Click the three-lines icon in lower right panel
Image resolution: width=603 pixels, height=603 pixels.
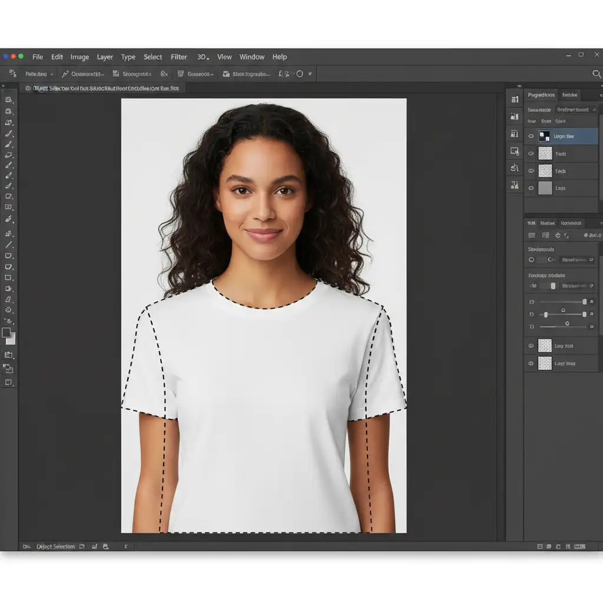click(x=532, y=236)
